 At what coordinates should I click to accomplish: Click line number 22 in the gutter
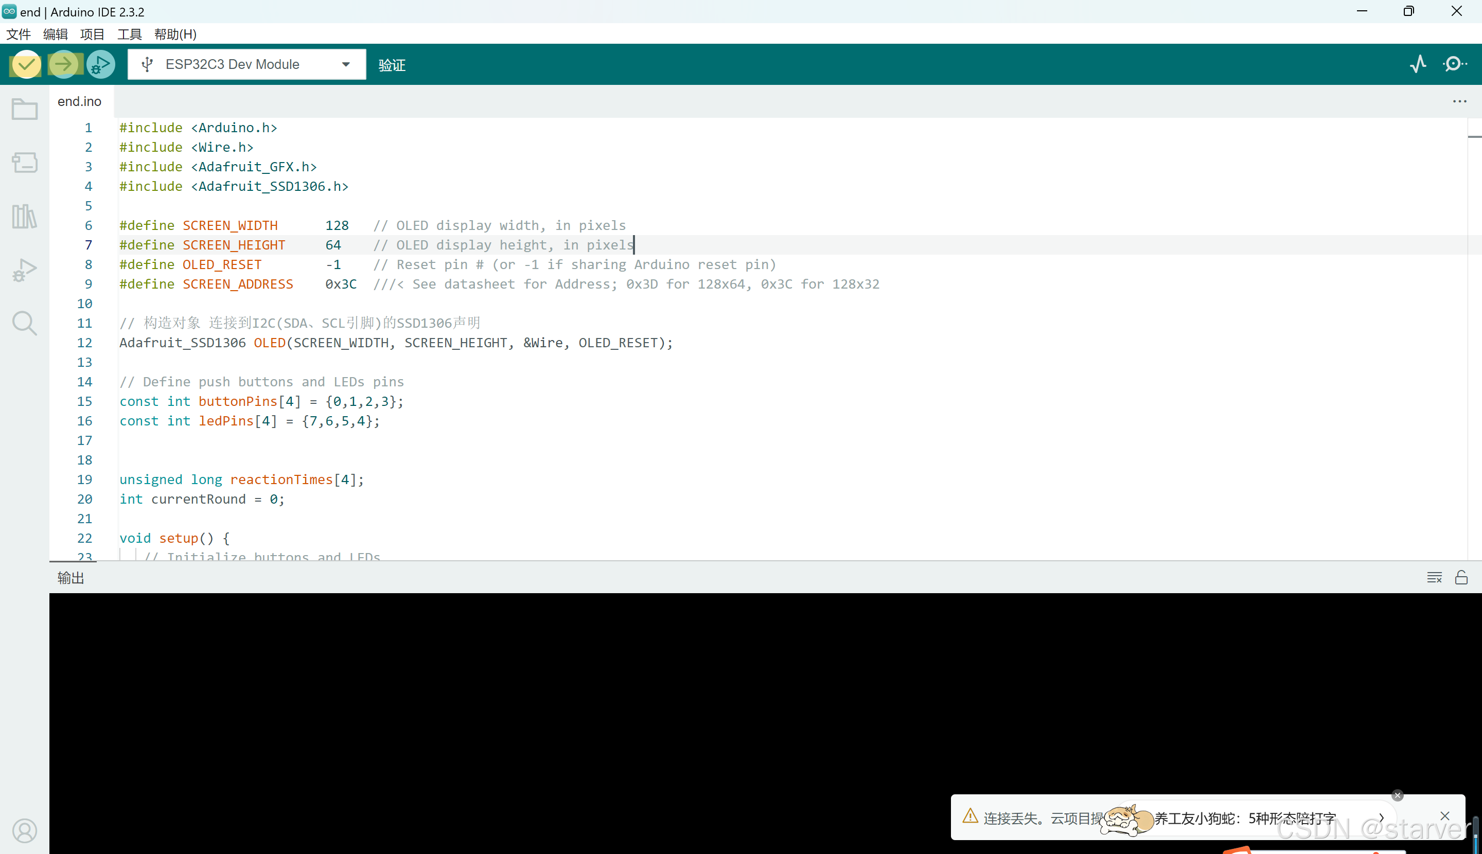click(84, 538)
